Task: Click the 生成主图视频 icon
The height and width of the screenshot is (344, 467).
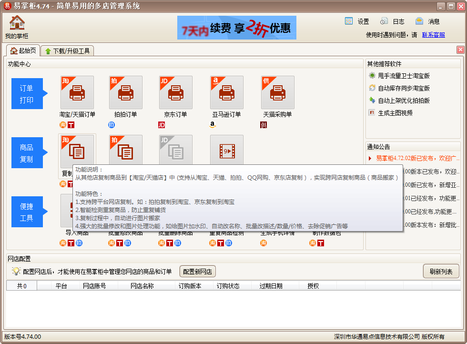Action: coord(372,113)
